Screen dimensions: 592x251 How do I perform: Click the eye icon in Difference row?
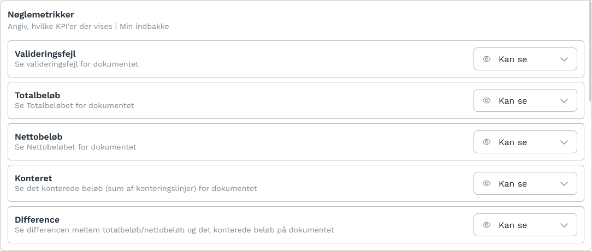tap(487, 225)
